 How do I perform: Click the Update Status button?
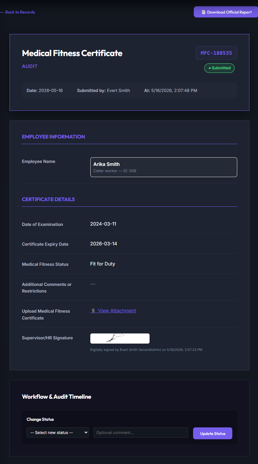tap(213, 433)
